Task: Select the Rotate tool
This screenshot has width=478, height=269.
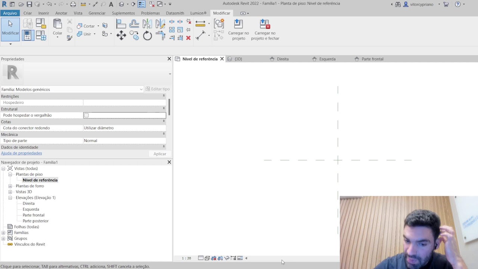Action: [148, 35]
